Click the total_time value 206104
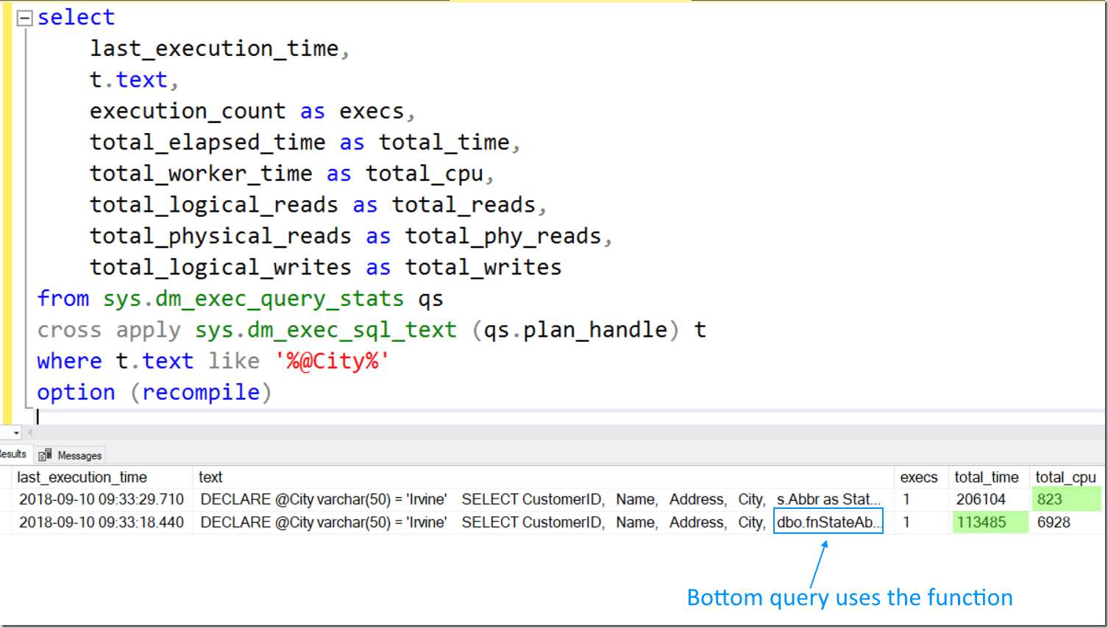The height and width of the screenshot is (628, 1108). click(981, 499)
